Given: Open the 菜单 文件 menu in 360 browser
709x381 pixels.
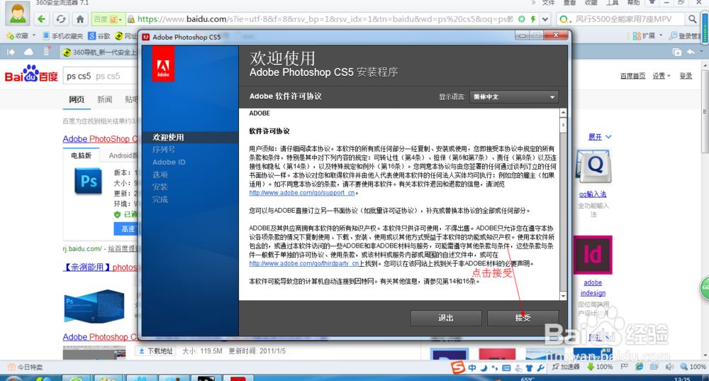Looking at the screenshot, I should 549,3.
